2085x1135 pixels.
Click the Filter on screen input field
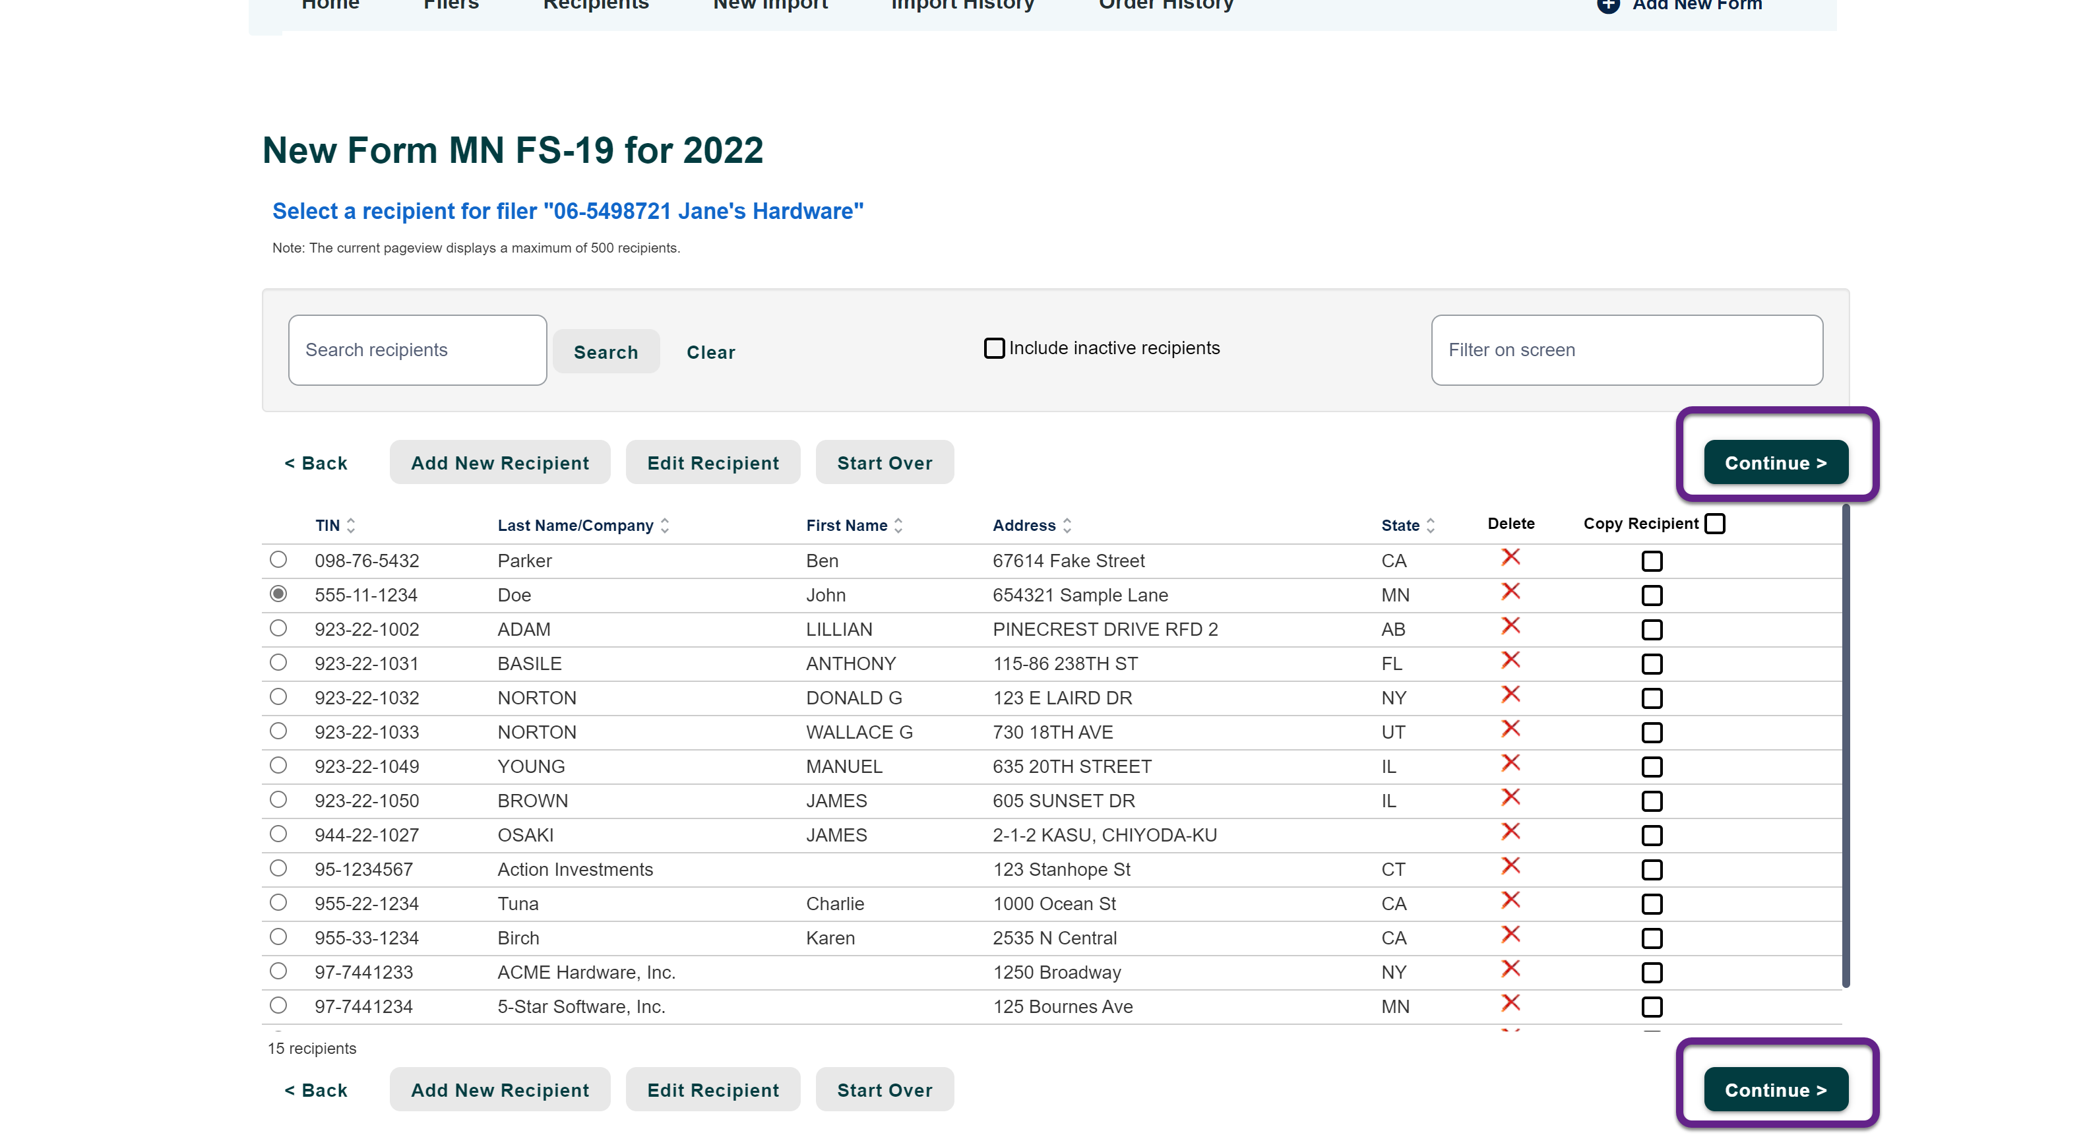click(x=1626, y=350)
